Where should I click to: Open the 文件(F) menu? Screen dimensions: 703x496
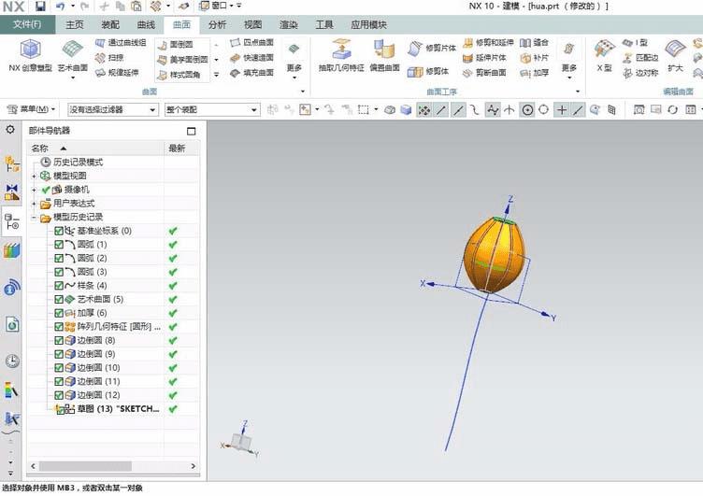[x=27, y=24]
